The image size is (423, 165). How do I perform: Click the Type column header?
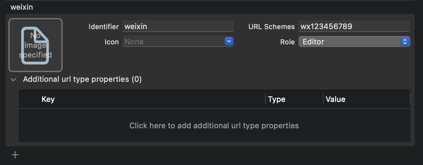(x=277, y=99)
